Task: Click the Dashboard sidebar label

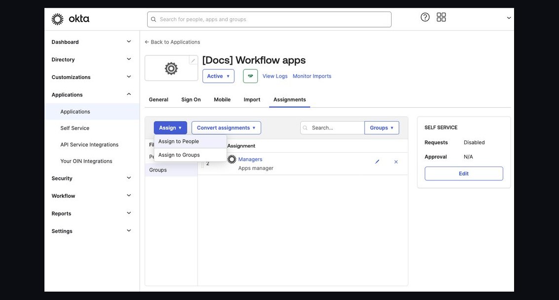Action: [65, 42]
